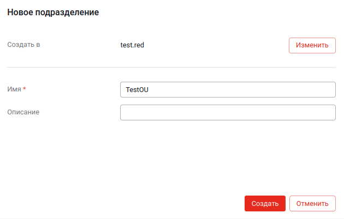Screen dimensions: 344x219
Task: Cancel with the Отменить button
Action: coord(312,204)
